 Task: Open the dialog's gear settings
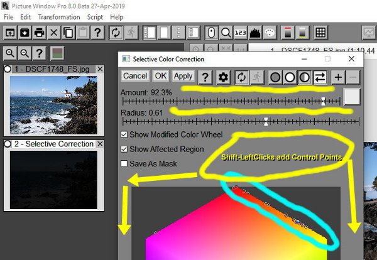click(223, 77)
